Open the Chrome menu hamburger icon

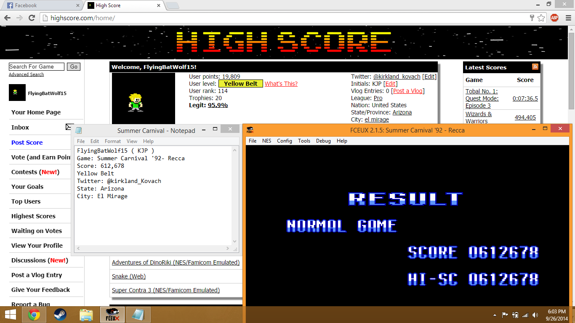point(567,18)
